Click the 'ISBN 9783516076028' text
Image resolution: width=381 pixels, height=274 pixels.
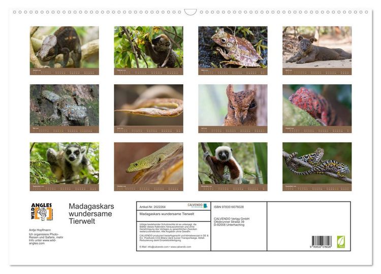click(229, 207)
